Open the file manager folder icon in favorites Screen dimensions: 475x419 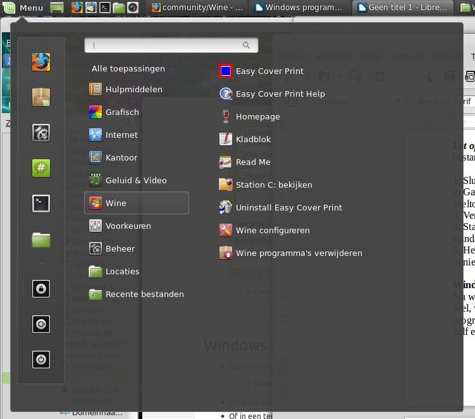[x=41, y=240]
